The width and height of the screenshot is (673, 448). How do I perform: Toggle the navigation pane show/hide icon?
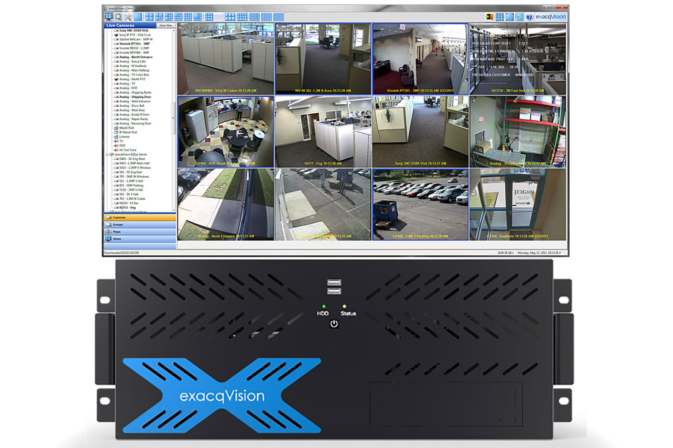[x=519, y=17]
